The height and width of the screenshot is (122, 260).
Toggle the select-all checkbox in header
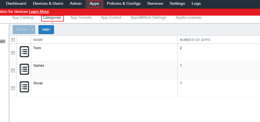pyautogui.click(x=13, y=40)
